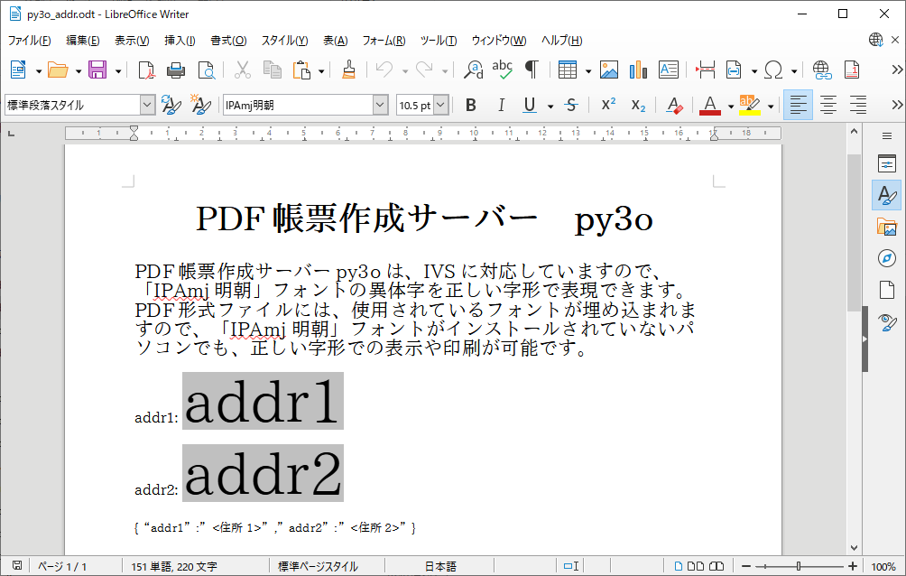Export directly as PDF
Screen dimensions: 906x576
147,70
